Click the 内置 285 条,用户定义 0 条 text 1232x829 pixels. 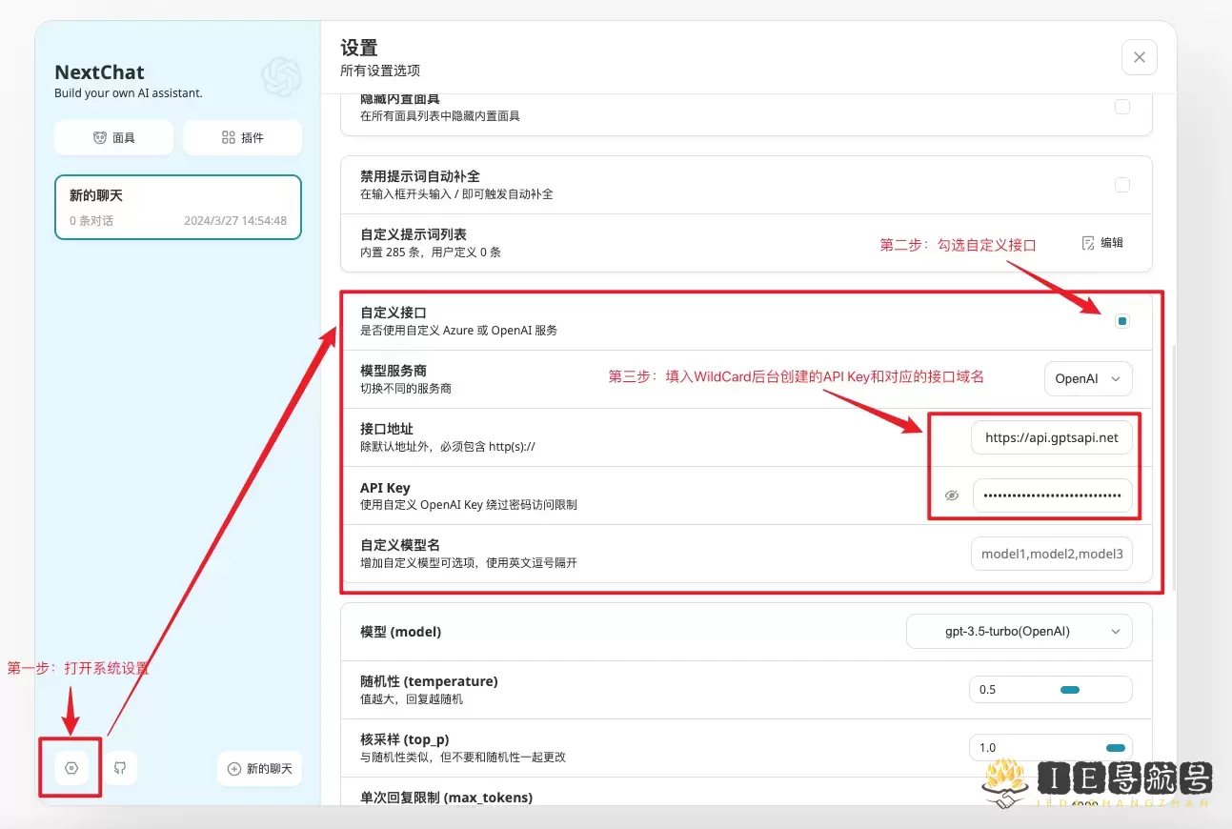pos(431,253)
